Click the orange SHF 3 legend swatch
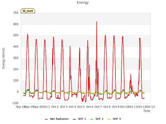The width and height of the screenshot is (166, 124). pyautogui.click(x=109, y=119)
